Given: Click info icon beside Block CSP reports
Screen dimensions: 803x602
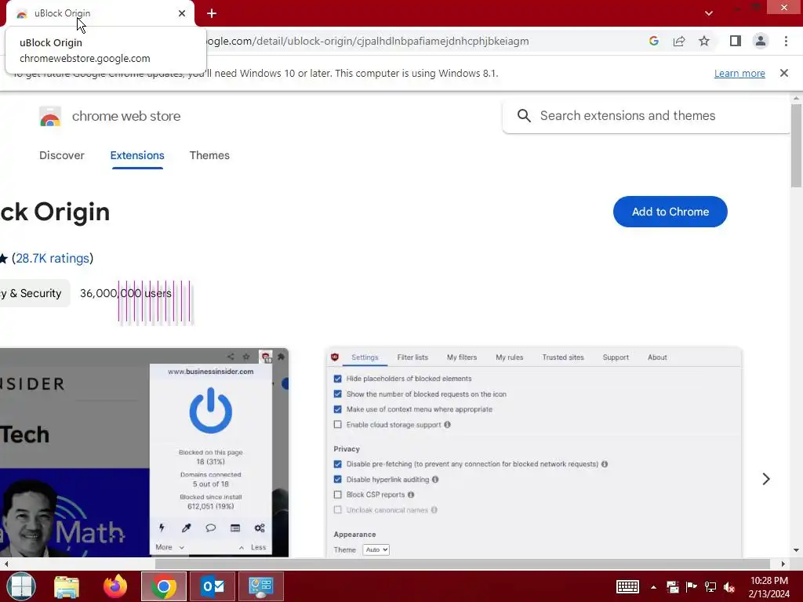Looking at the screenshot, I should pos(411,495).
